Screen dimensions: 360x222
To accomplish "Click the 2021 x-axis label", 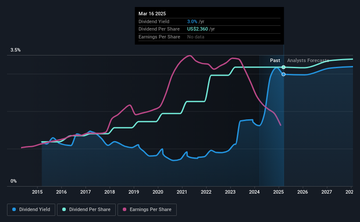I will (182, 192).
